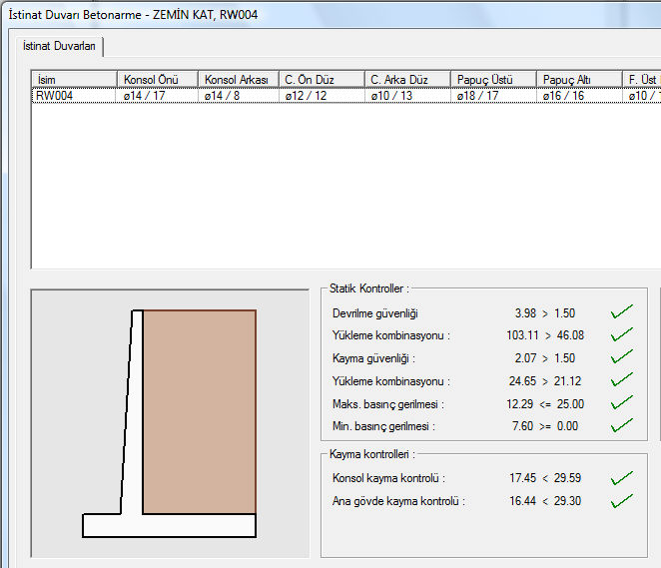Click the checkmark for Konsol kayma kontrolü

tap(622, 478)
